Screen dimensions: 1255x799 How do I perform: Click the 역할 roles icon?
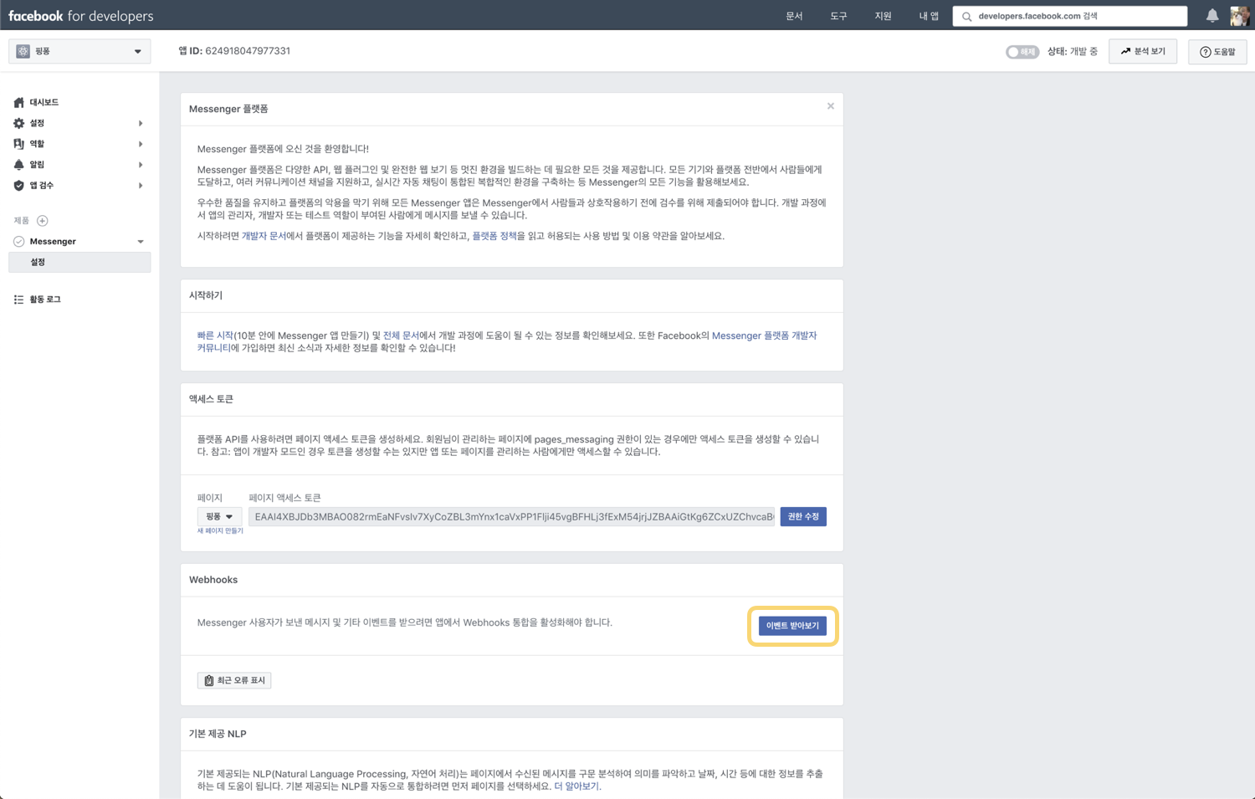tap(18, 144)
